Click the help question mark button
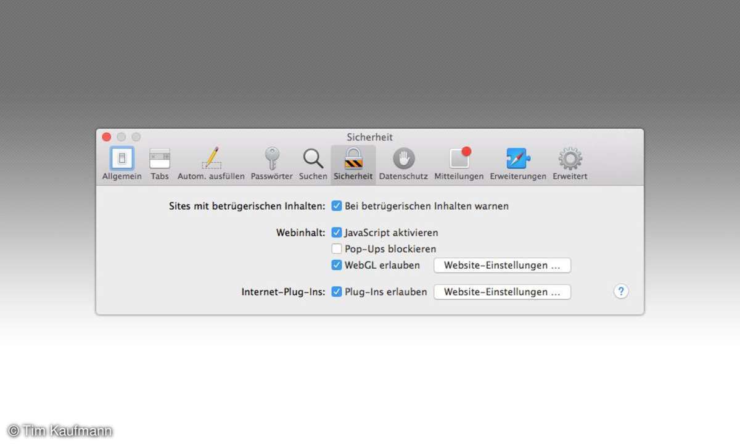Image resolution: width=740 pixels, height=444 pixels. pos(621,292)
